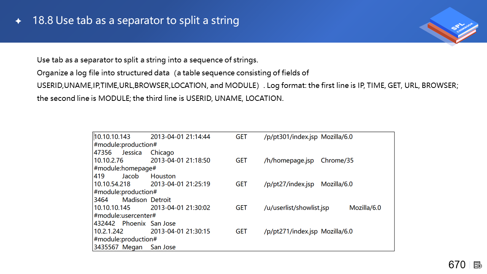Click the page number 670

point(457,265)
